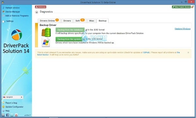Switch to the Misc tab
Image resolution: width=196 pixels, height=118 pixels.
click(91, 21)
